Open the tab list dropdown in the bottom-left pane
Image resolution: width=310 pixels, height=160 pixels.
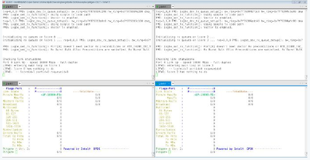tap(153, 84)
